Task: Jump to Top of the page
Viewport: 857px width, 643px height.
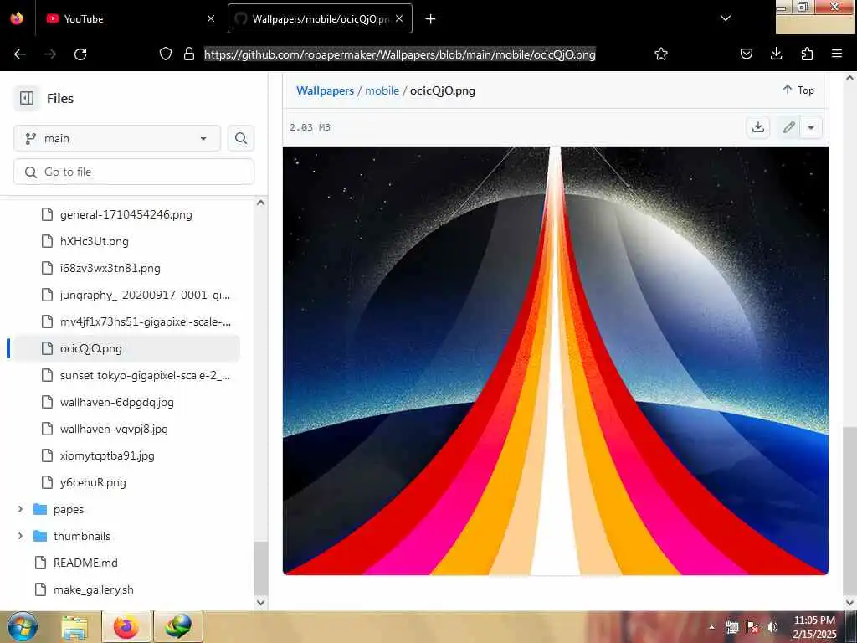Action: point(798,90)
